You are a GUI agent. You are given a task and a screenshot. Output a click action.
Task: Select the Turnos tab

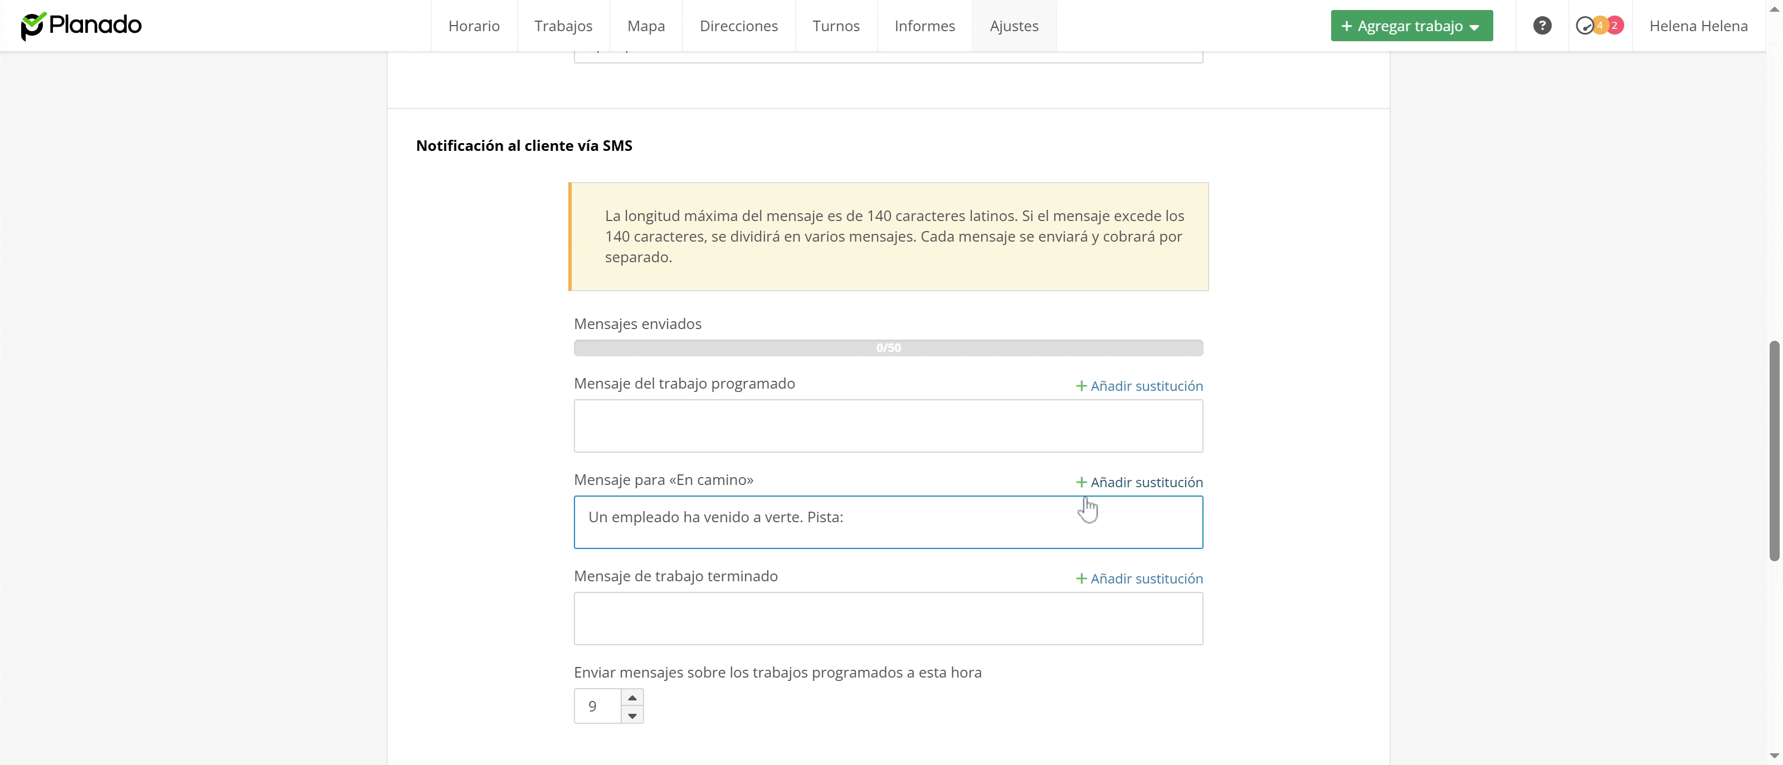[835, 26]
